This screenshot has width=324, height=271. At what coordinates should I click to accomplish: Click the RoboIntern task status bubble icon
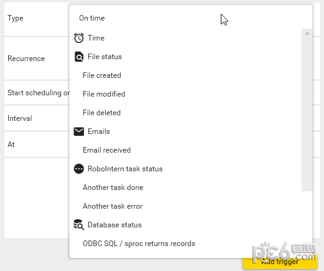(79, 169)
